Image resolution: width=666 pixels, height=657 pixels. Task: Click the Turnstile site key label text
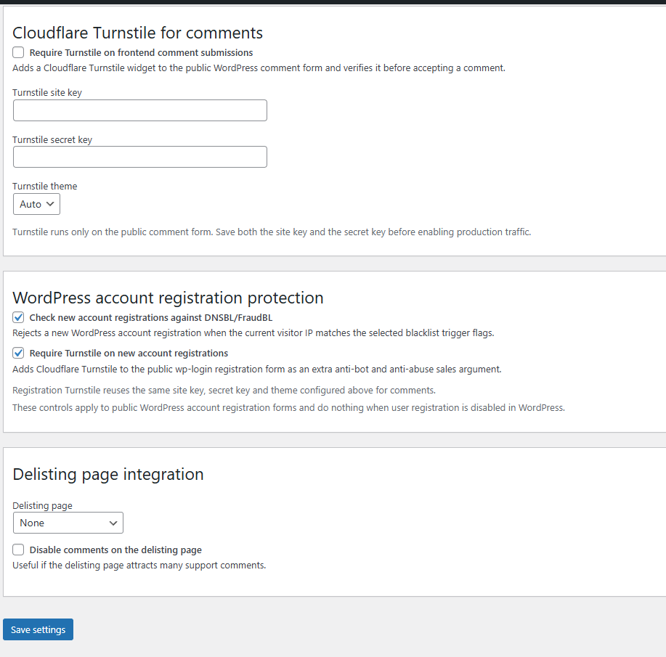tap(47, 93)
